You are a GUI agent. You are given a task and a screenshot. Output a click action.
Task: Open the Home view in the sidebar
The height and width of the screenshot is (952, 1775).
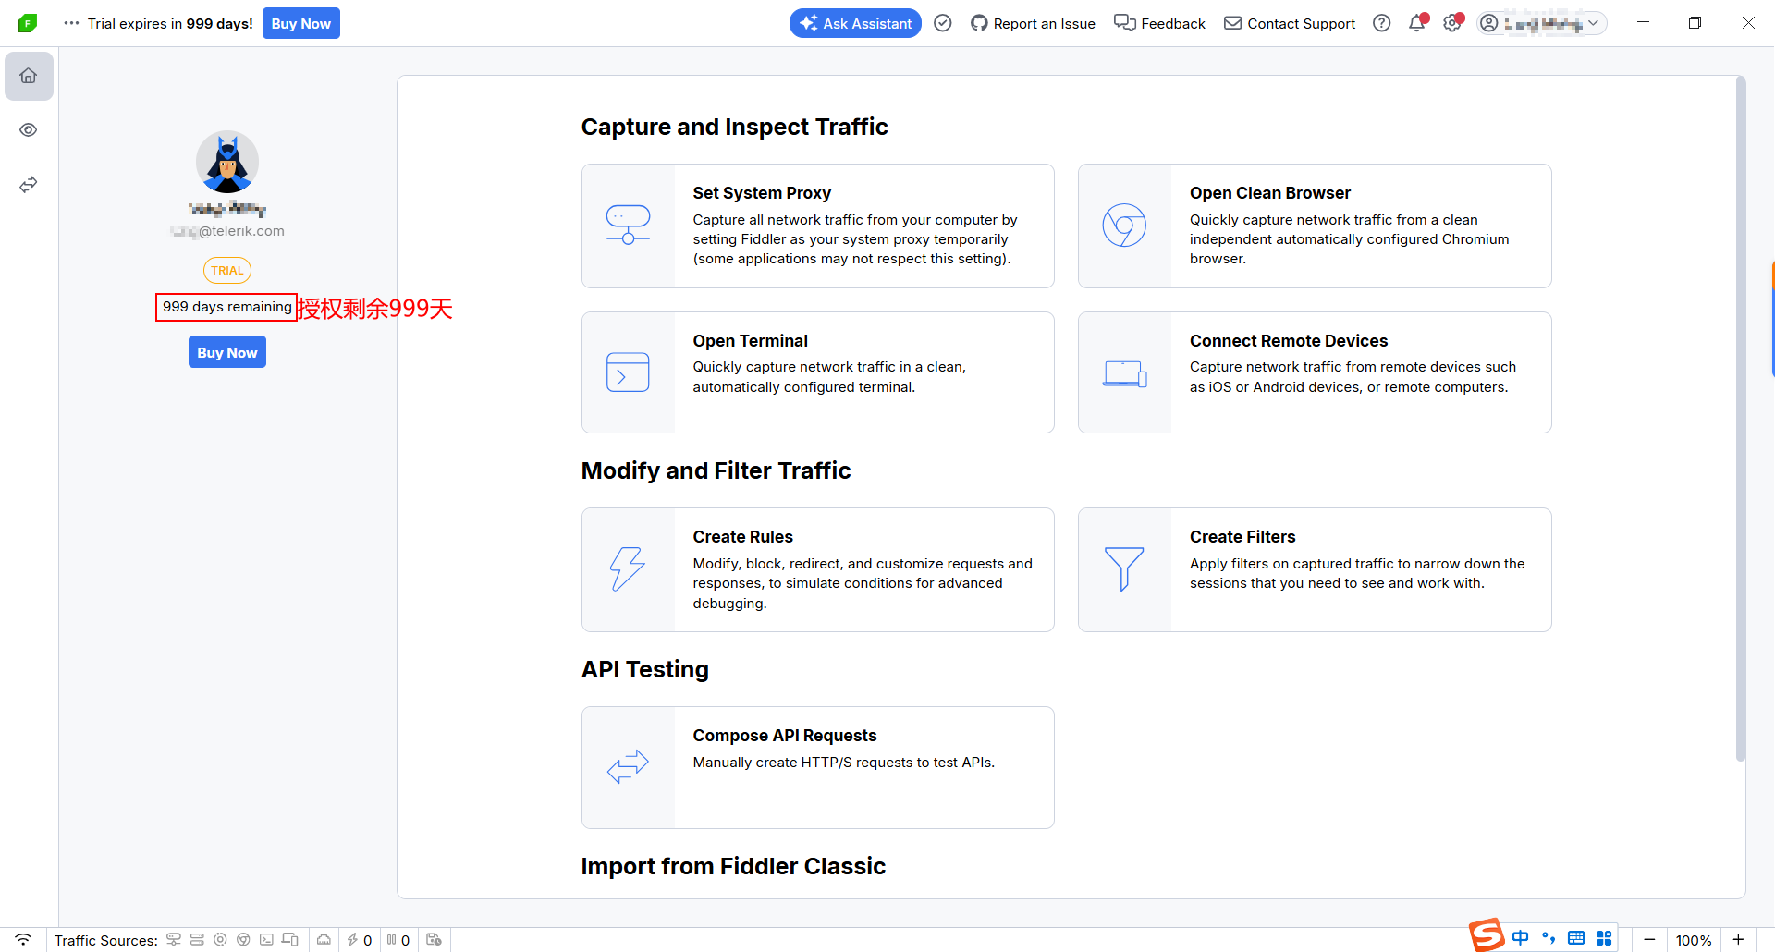point(29,76)
